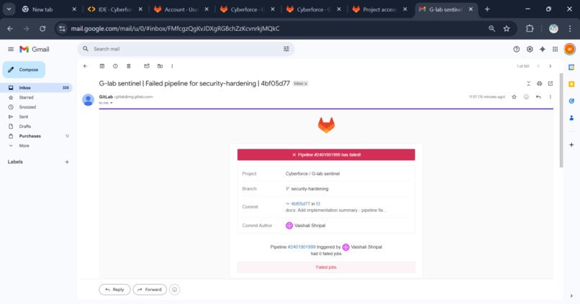Click the Forward button
580x304 pixels.
(x=150, y=290)
